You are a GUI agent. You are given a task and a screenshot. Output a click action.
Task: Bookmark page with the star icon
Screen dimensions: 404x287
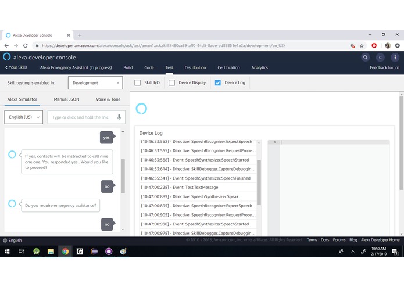[x=362, y=45]
